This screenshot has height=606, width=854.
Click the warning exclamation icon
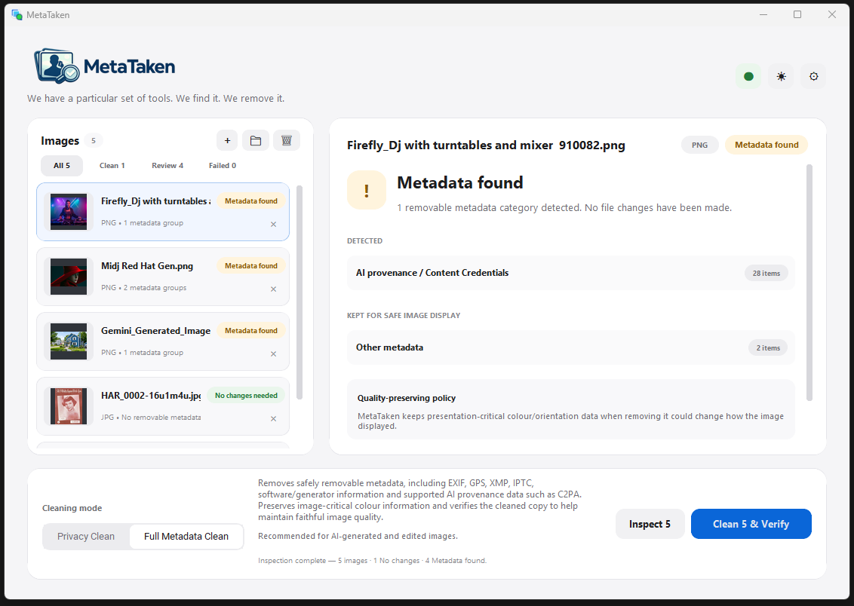click(367, 191)
